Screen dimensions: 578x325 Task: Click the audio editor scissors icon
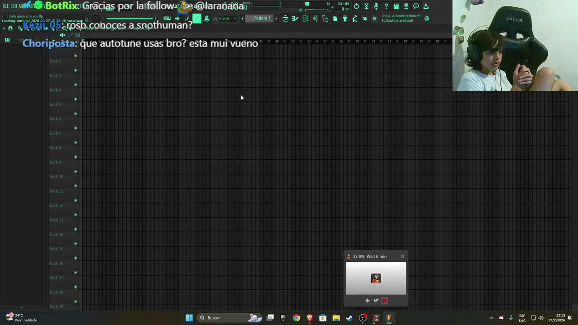coord(366,6)
